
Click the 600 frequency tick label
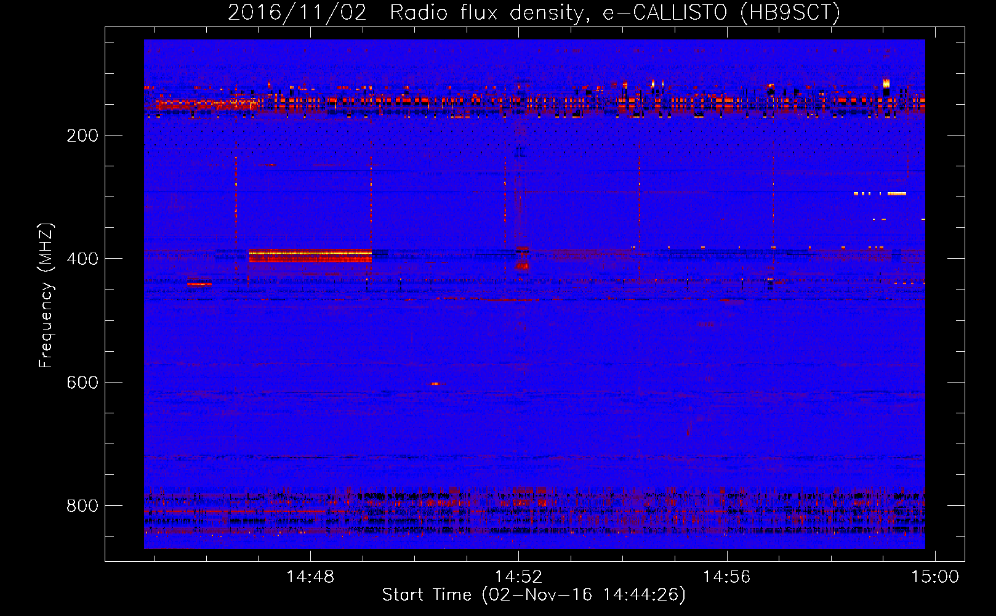point(82,383)
